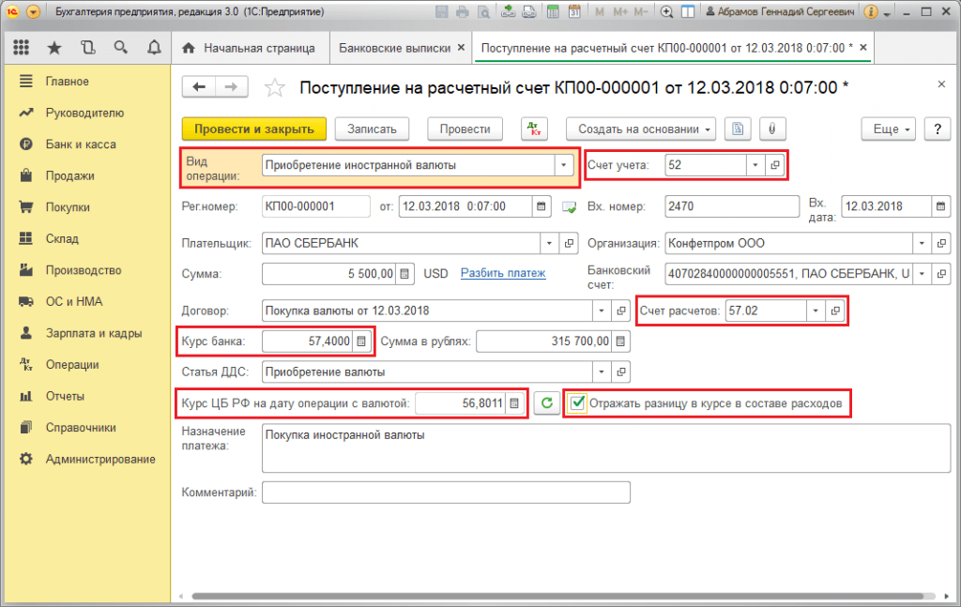Show Дт/Кт postings icon button
This screenshot has width=961, height=607.
tap(534, 129)
